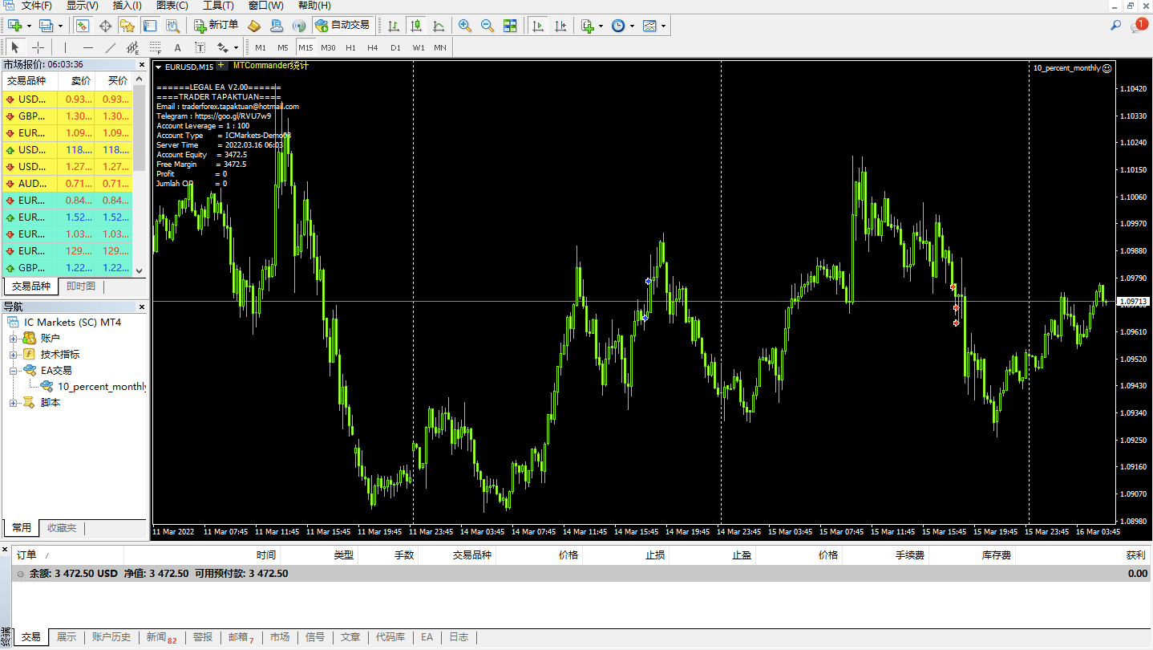1153x650 pixels.
Task: Select the EURUSD sell price in market watch
Action: (77, 132)
